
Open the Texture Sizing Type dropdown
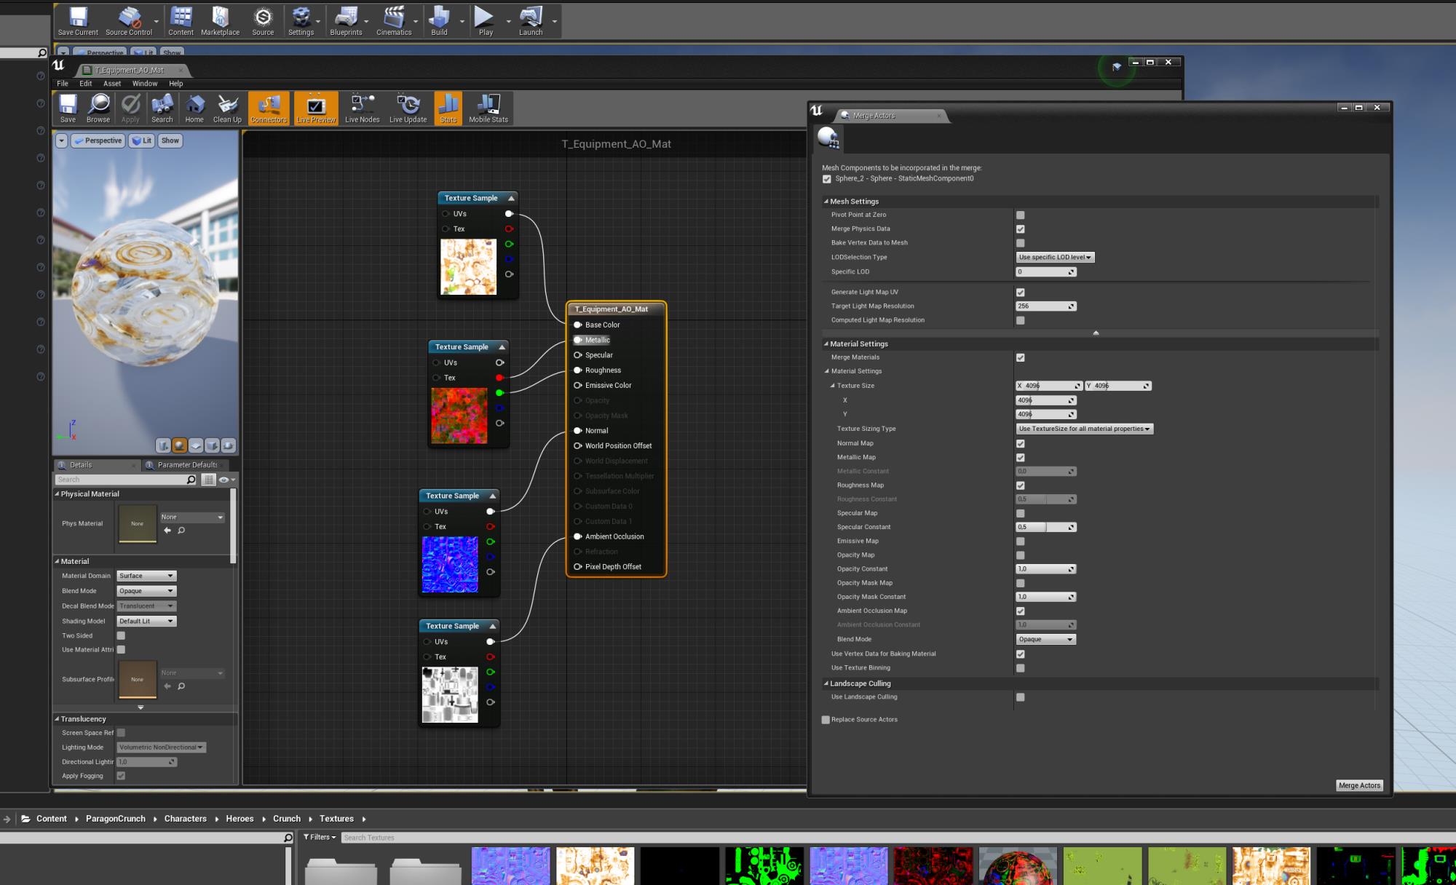(x=1084, y=429)
